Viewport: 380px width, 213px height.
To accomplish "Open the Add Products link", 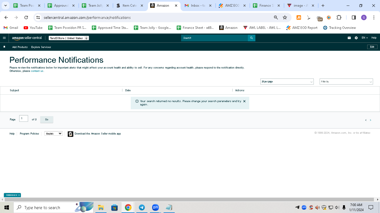I will [x=20, y=47].
